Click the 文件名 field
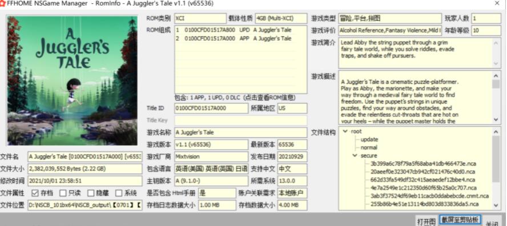The height and width of the screenshot is (226, 507). click(x=85, y=157)
